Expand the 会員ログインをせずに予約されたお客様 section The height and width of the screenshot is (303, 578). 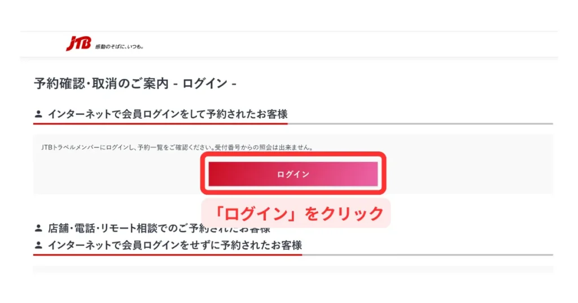(x=175, y=246)
